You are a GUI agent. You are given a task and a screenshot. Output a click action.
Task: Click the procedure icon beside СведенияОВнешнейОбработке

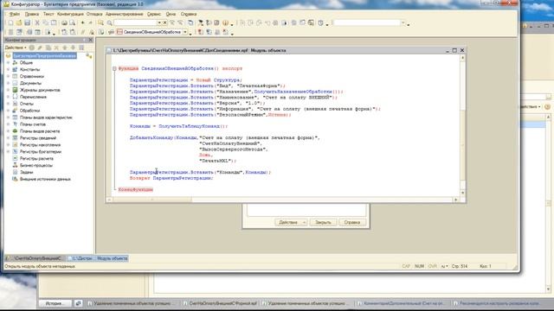click(119, 32)
